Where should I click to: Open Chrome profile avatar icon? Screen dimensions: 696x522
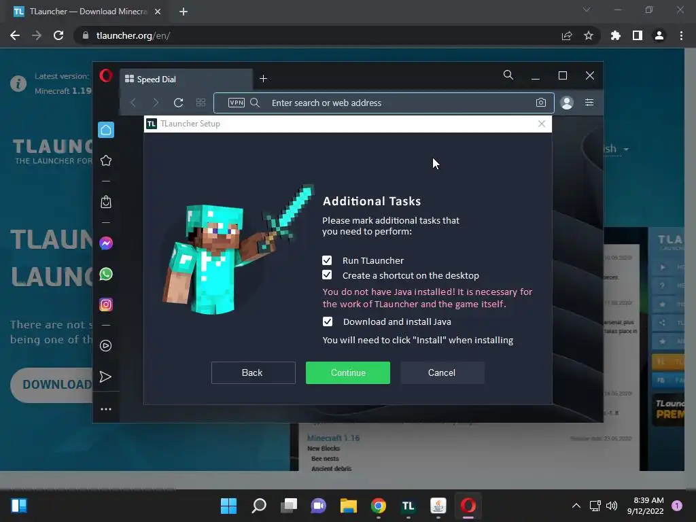pos(659,35)
